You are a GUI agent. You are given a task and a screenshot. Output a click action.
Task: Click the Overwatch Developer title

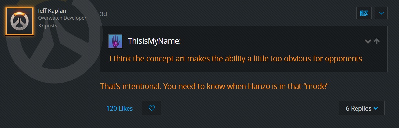pos(62,18)
